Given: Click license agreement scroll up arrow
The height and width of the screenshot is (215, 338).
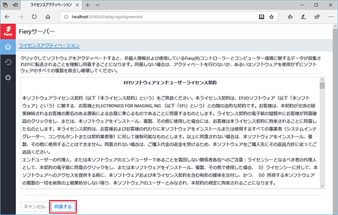Looking at the screenshot, I should click(322, 80).
